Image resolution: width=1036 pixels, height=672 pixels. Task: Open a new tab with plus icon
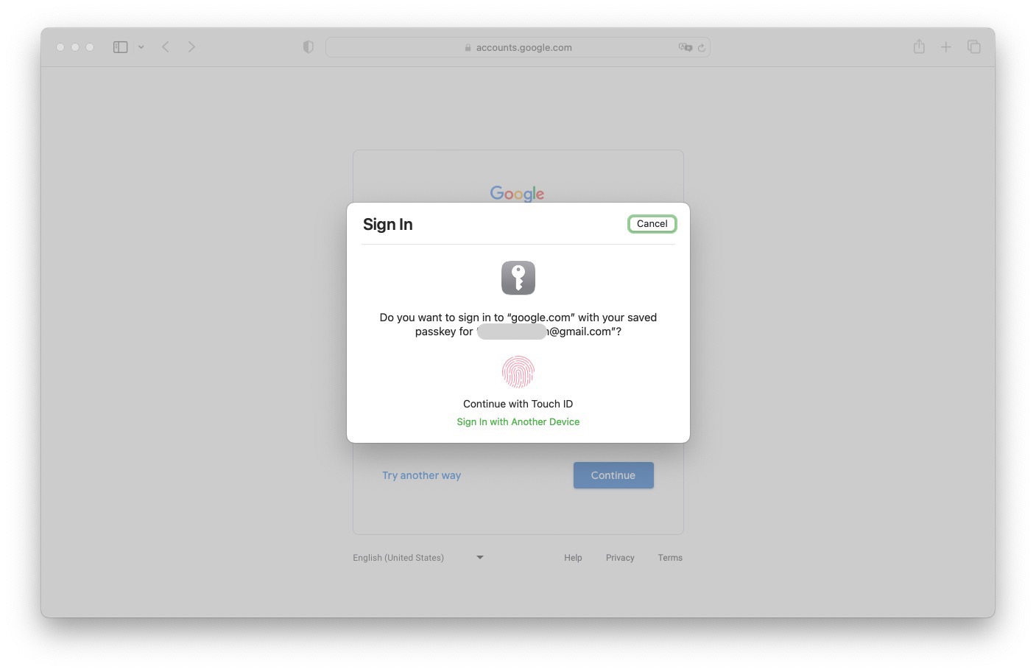coord(945,47)
